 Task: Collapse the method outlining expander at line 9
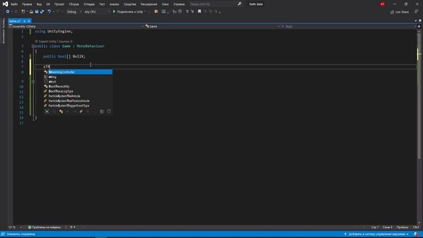(33, 81)
